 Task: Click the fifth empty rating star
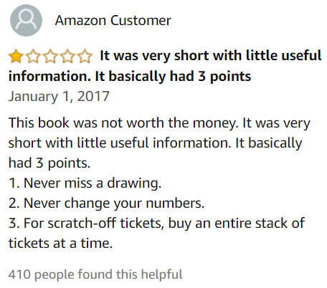pyautogui.click(x=85, y=57)
